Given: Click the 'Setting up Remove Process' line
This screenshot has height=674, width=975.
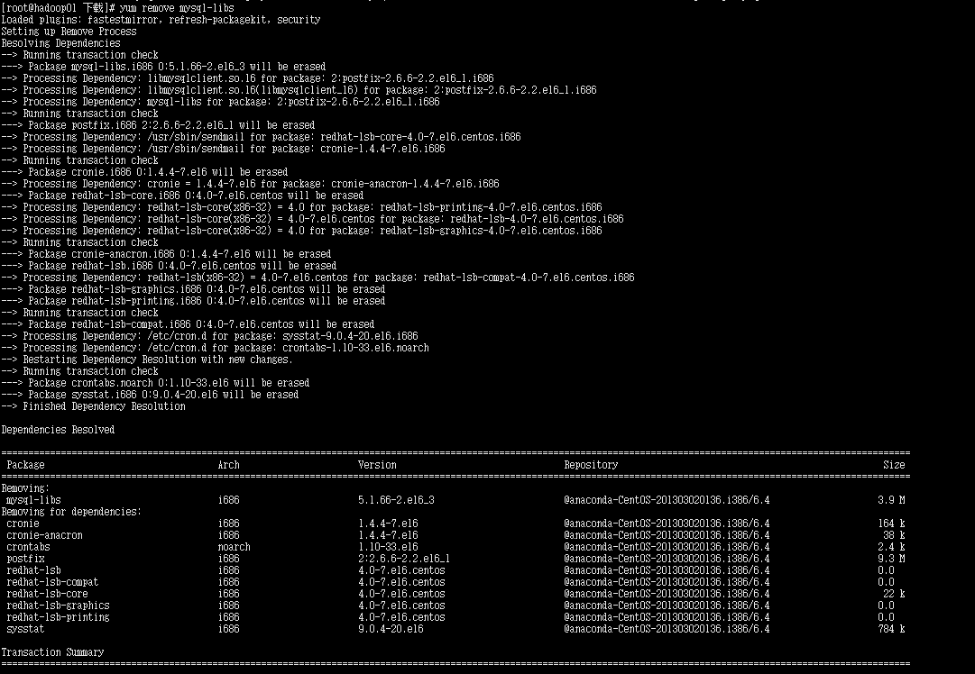Looking at the screenshot, I should tap(69, 32).
